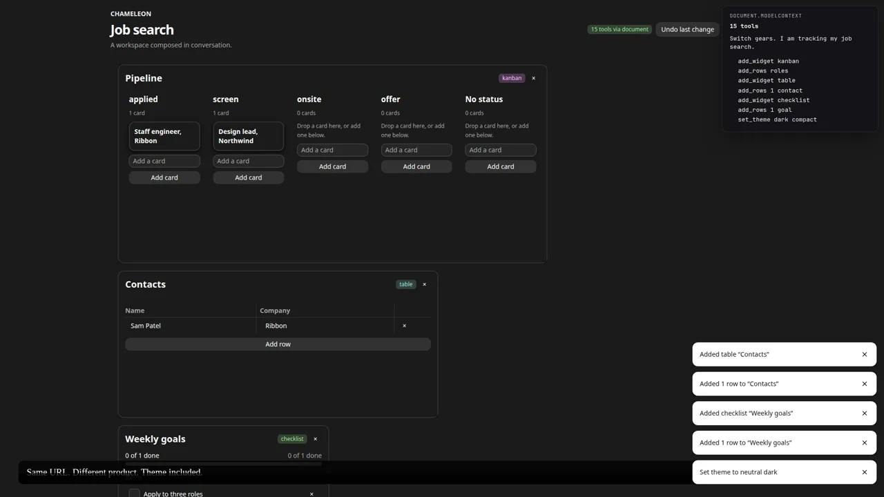The image size is (884, 497).
Task: Click the kanban badge on Pipeline
Action: [512, 78]
